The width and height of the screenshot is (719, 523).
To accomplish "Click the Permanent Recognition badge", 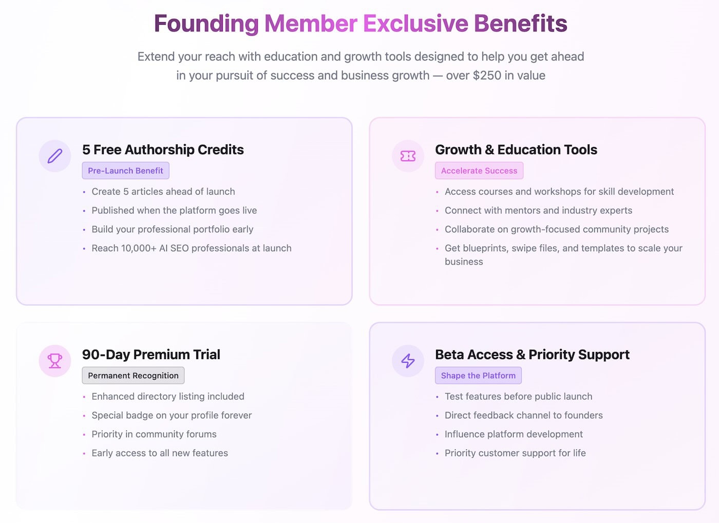I will [133, 376].
